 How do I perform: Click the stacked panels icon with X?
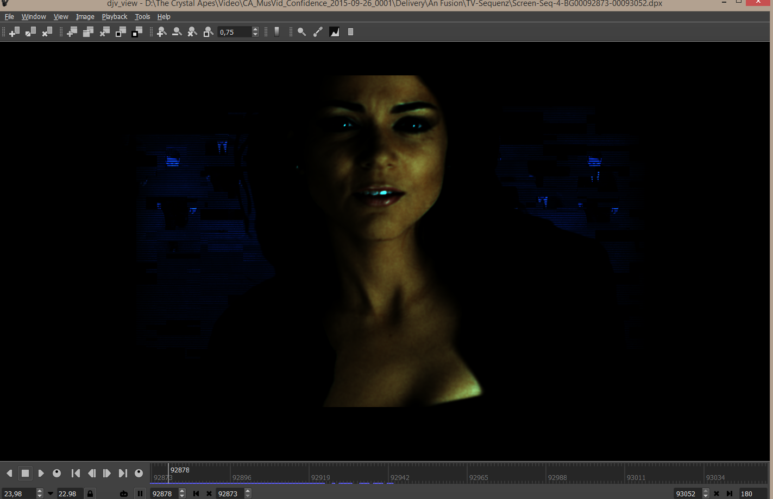click(104, 32)
